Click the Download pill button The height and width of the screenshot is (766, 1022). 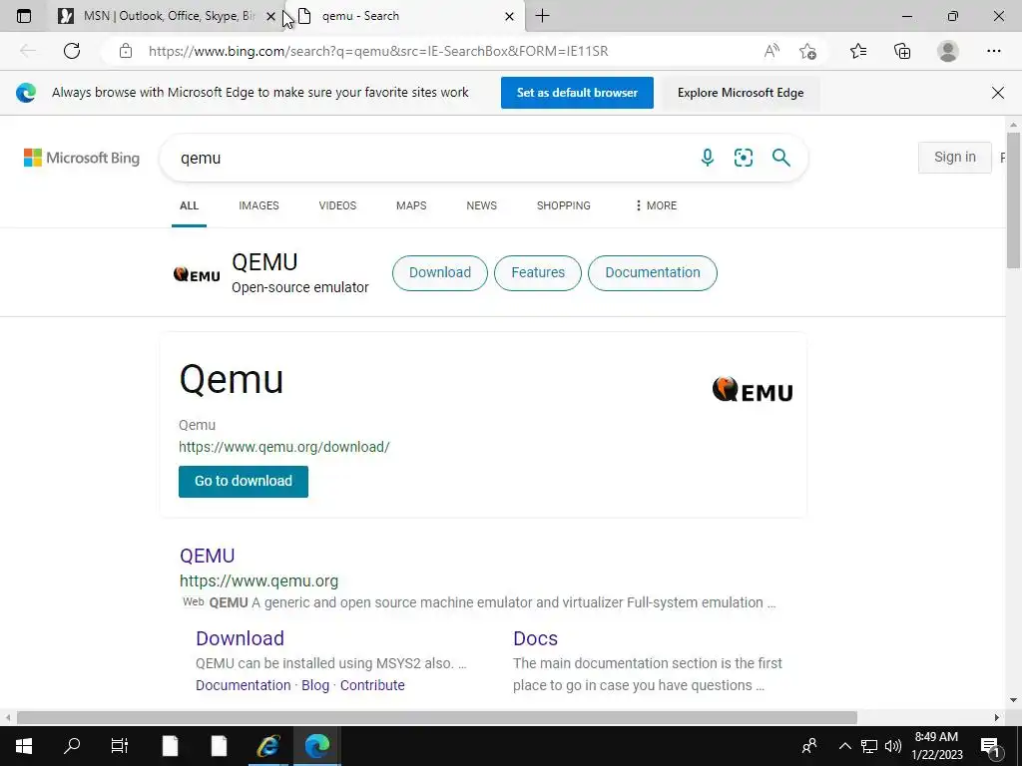pos(440,273)
